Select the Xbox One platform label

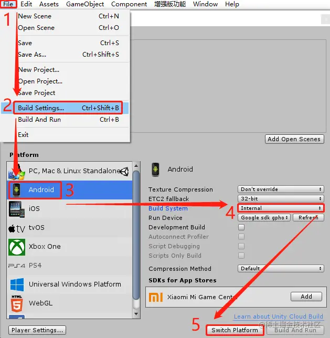point(45,247)
